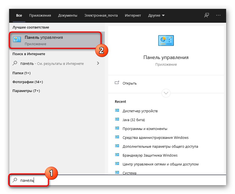235x194 pixels.
Task: Expand the Другие filter dropdown
Action: pyautogui.click(x=156, y=16)
